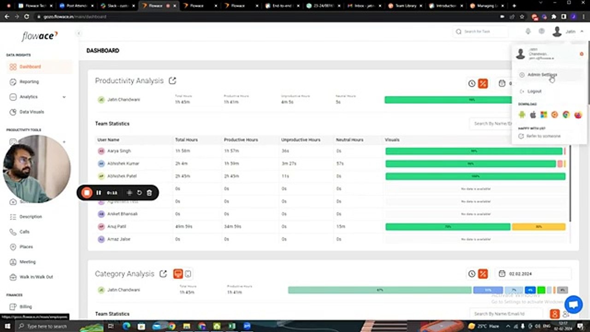Open Category Analysis external link icon
590x332 pixels.
[x=163, y=274]
